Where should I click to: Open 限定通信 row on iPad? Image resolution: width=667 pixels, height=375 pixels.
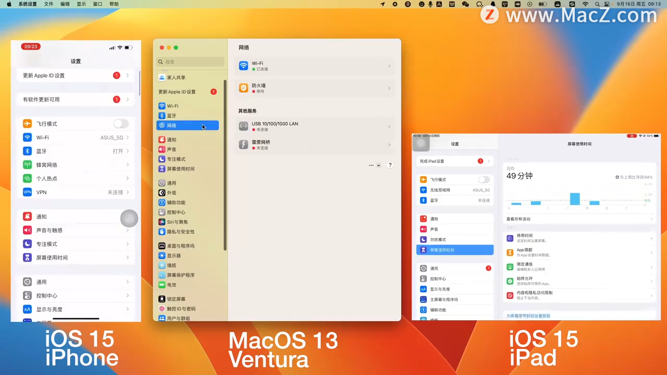(x=578, y=267)
